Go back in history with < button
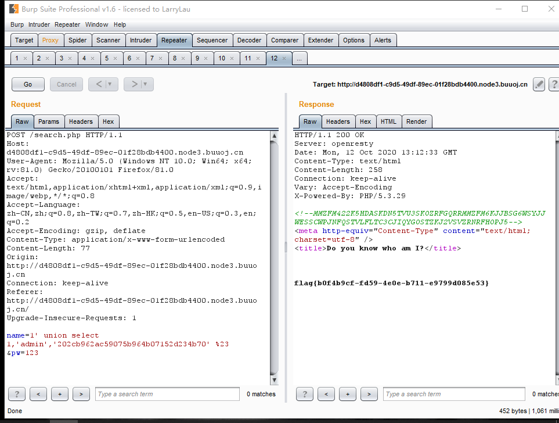This screenshot has width=559, height=423. pyautogui.click(x=99, y=84)
